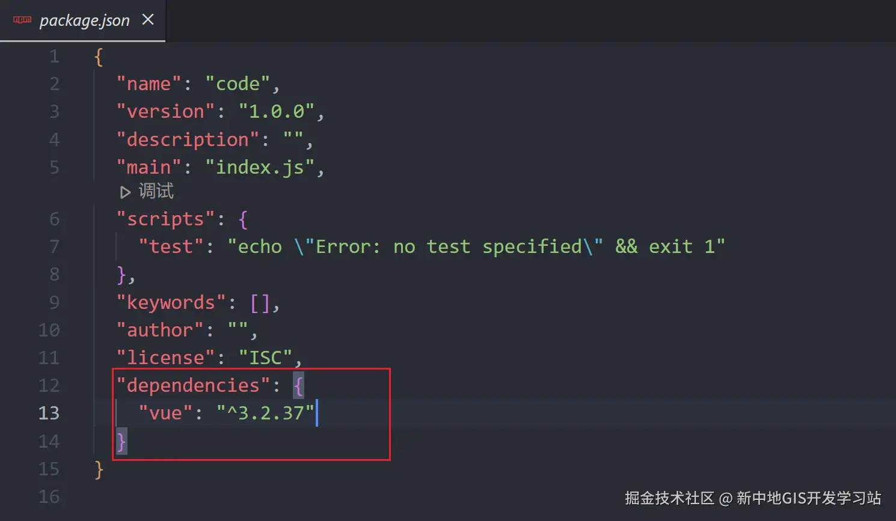The width and height of the screenshot is (896, 521).
Task: Click the debug play triangle icon
Action: tap(125, 192)
